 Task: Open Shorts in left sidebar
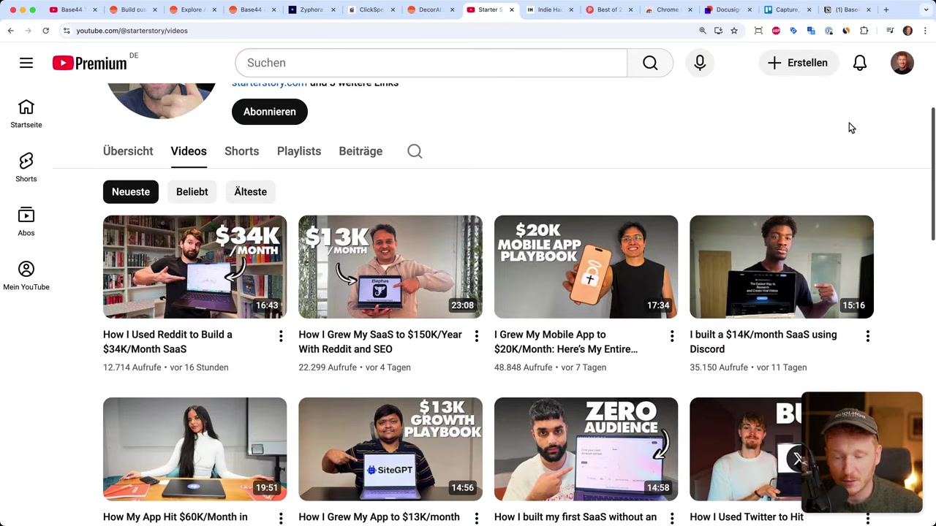pyautogui.click(x=26, y=168)
